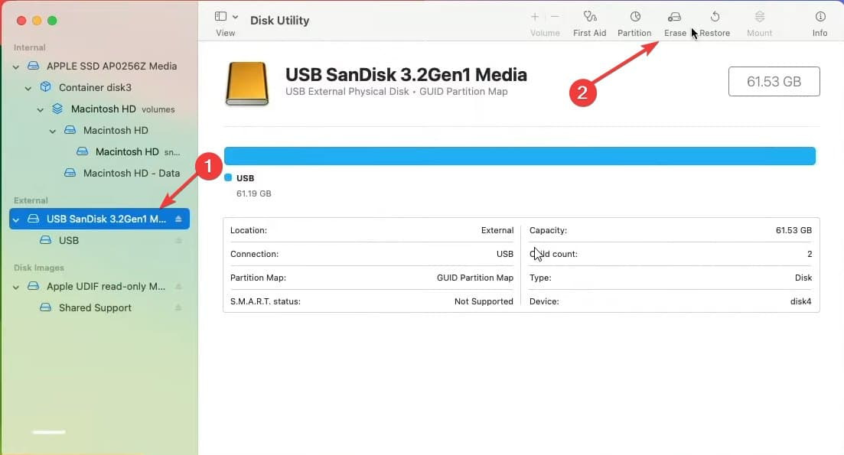Open the Restore tool
844x455 pixels.
click(x=715, y=21)
